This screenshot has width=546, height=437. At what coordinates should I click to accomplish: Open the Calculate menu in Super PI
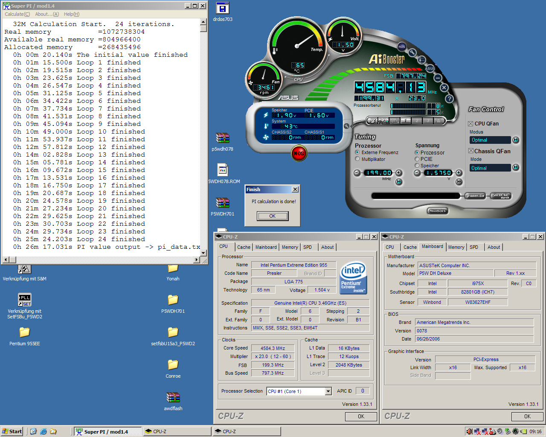(17, 14)
